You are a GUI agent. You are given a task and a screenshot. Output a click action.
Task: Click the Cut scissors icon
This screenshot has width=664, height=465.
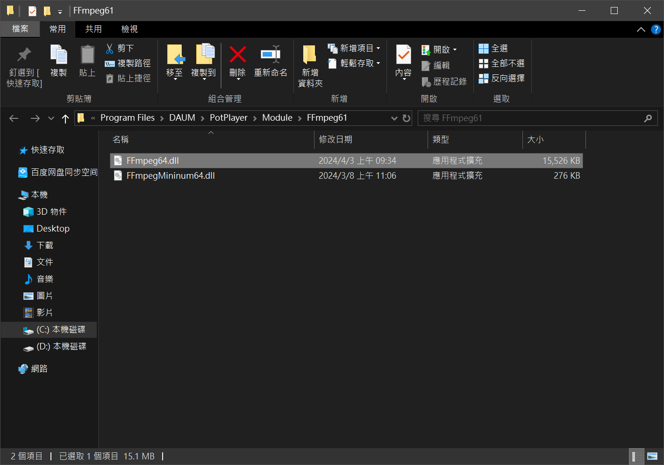(x=110, y=49)
